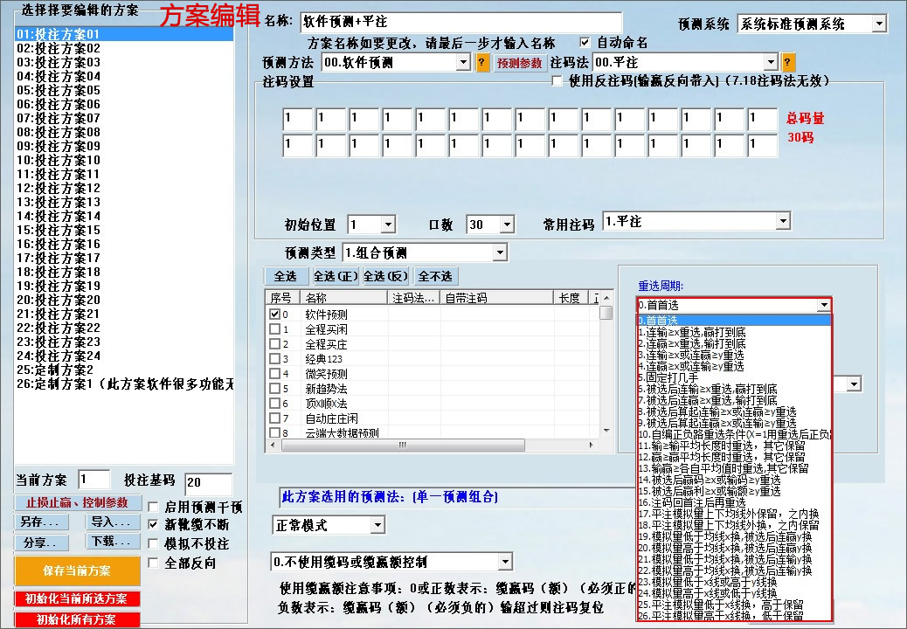Enable the 启用预测干预 checkbox
This screenshot has height=629, width=907.
151,505
